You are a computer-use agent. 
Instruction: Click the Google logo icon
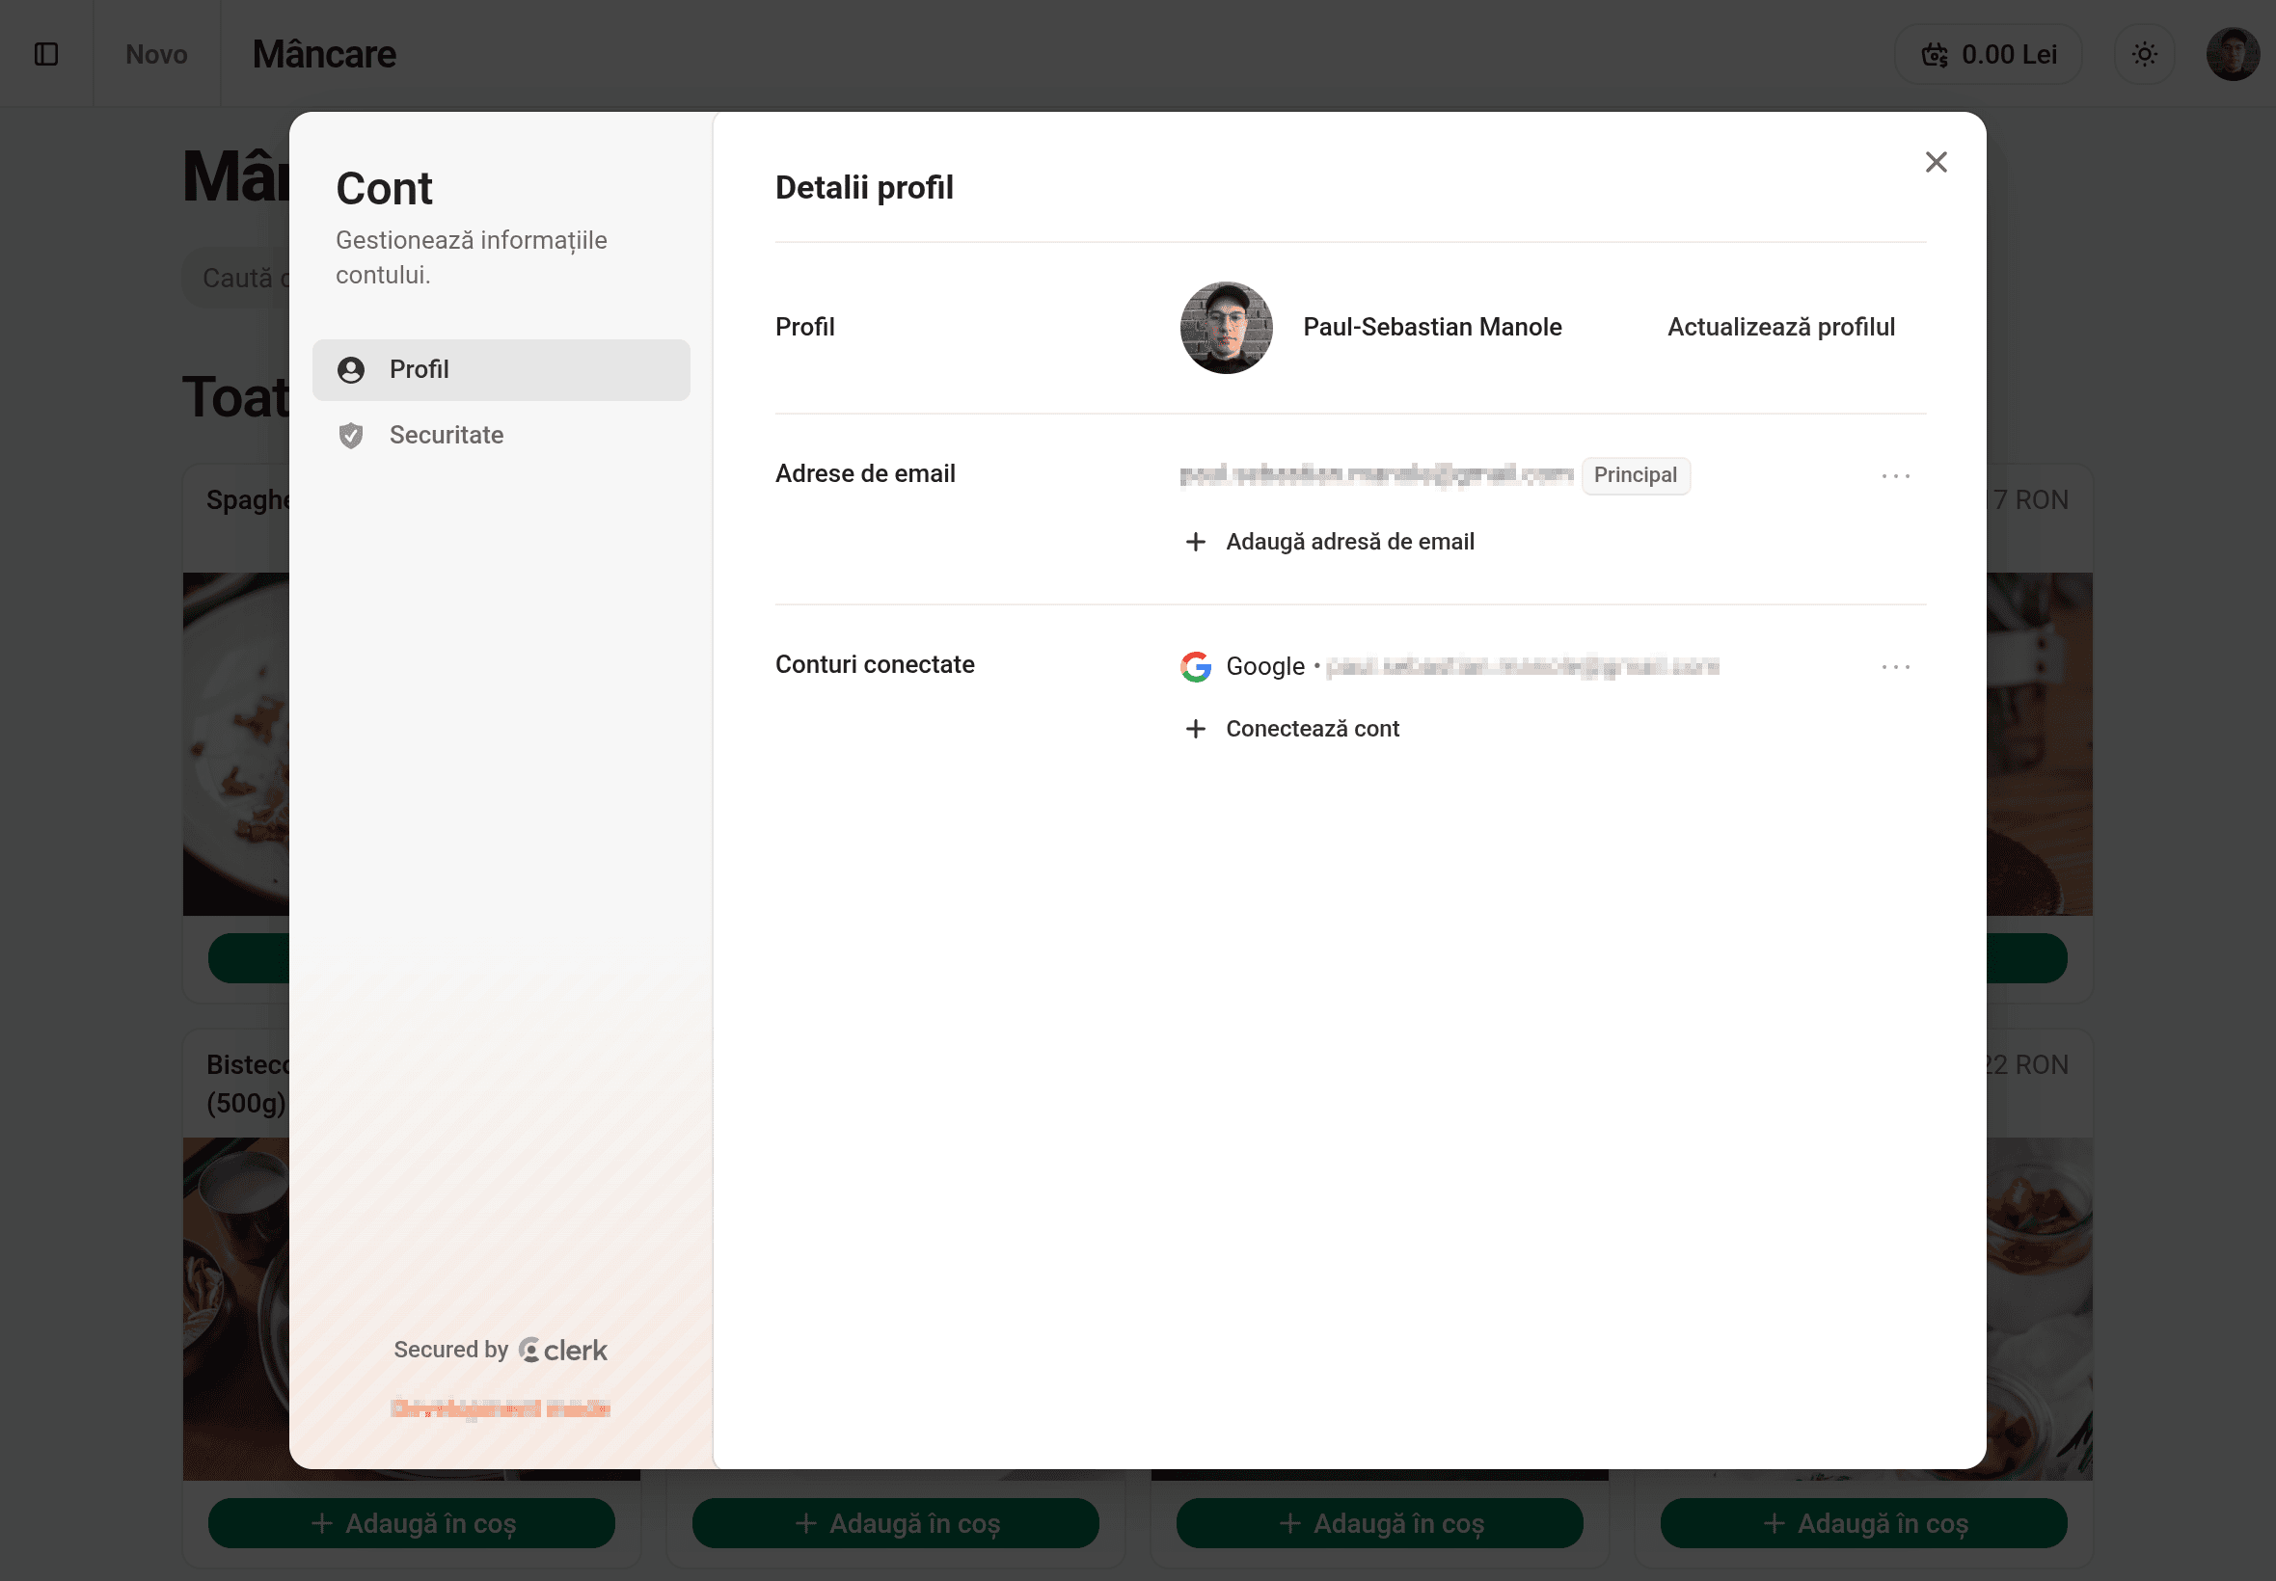coord(1196,667)
